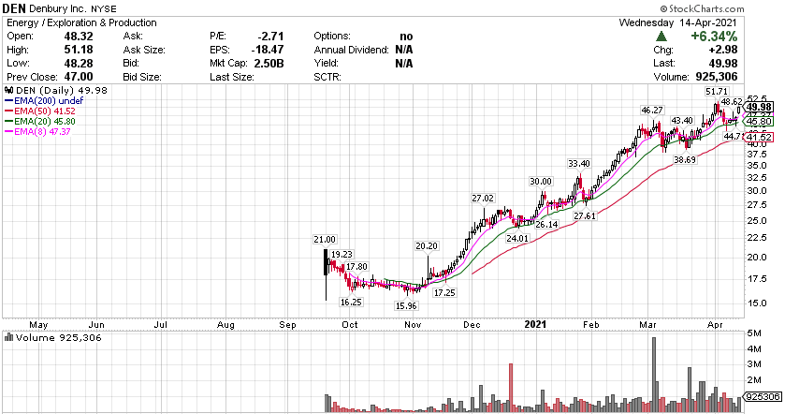
Task: Click the Sep month label on the time axis
Action: coord(288,325)
